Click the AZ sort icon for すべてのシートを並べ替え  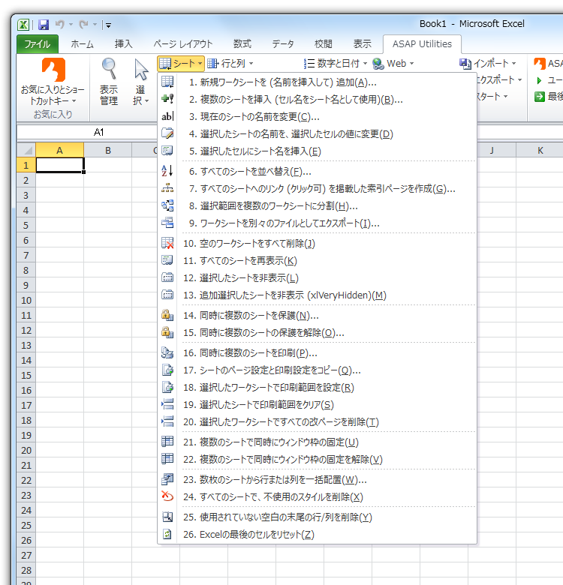click(x=167, y=171)
